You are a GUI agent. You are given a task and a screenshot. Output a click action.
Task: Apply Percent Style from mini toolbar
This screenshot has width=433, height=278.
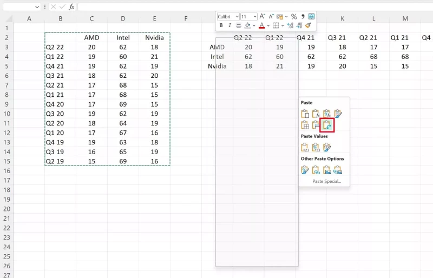click(x=294, y=17)
